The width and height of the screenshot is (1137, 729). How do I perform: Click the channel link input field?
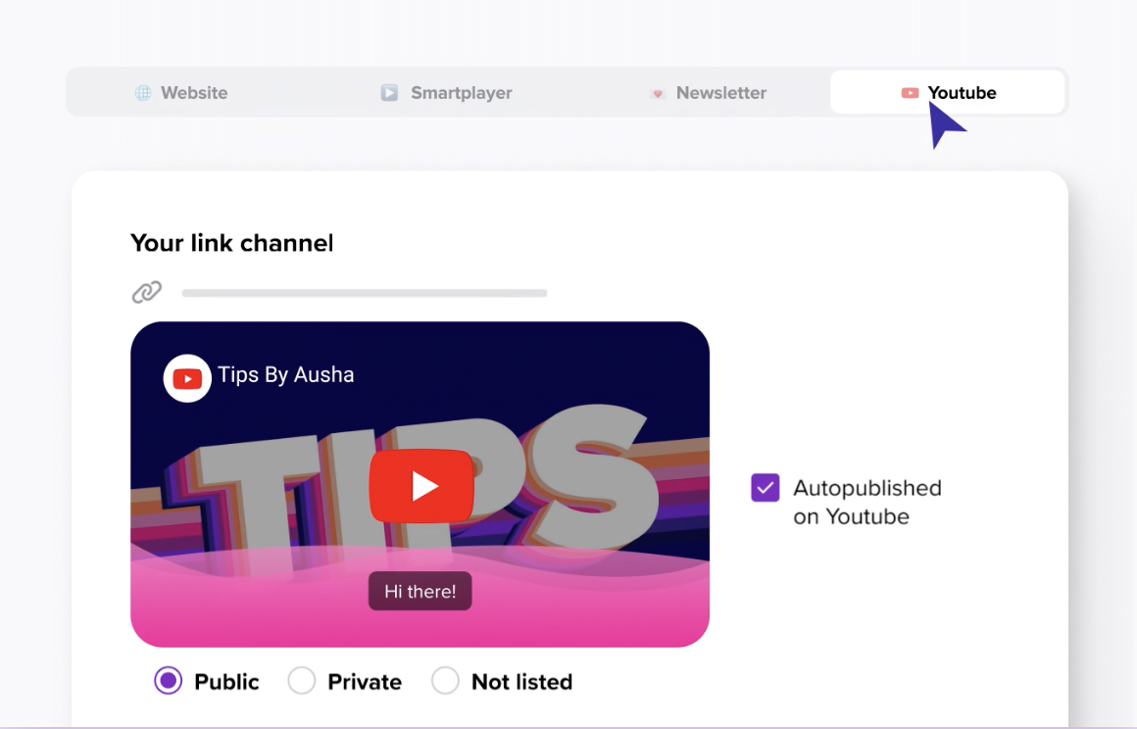click(x=364, y=293)
